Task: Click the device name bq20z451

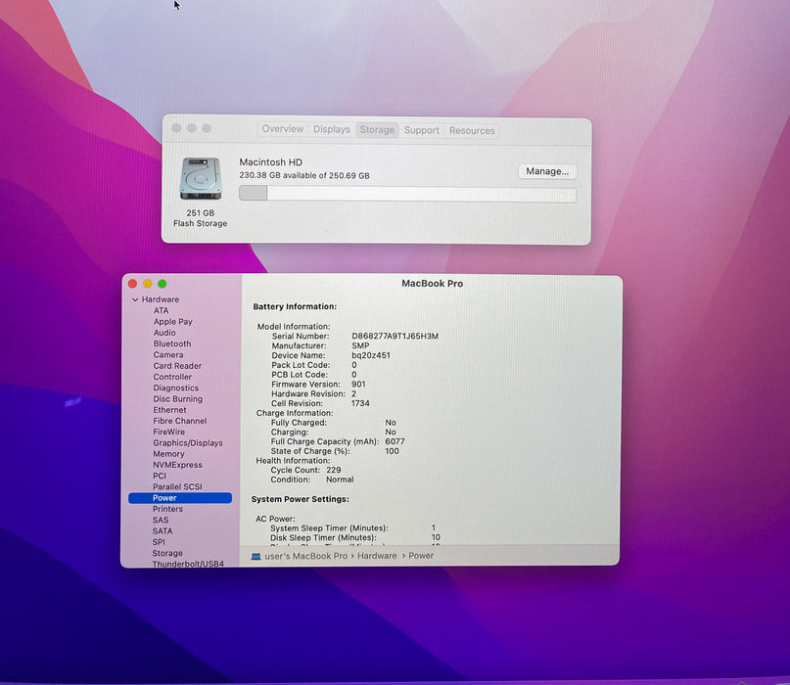Action: pyautogui.click(x=371, y=355)
